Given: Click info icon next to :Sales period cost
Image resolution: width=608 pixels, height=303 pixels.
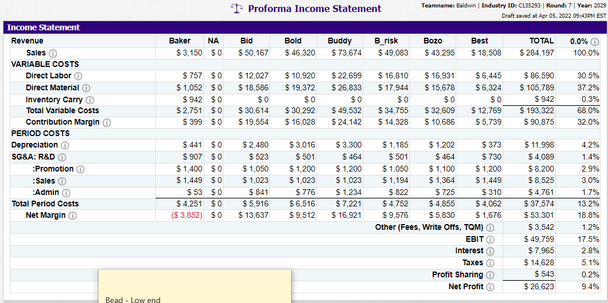Looking at the screenshot, I should click(62, 181).
